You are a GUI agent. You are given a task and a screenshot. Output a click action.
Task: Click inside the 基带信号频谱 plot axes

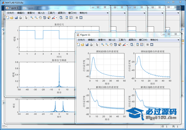pyautogui.click(x=39, y=75)
